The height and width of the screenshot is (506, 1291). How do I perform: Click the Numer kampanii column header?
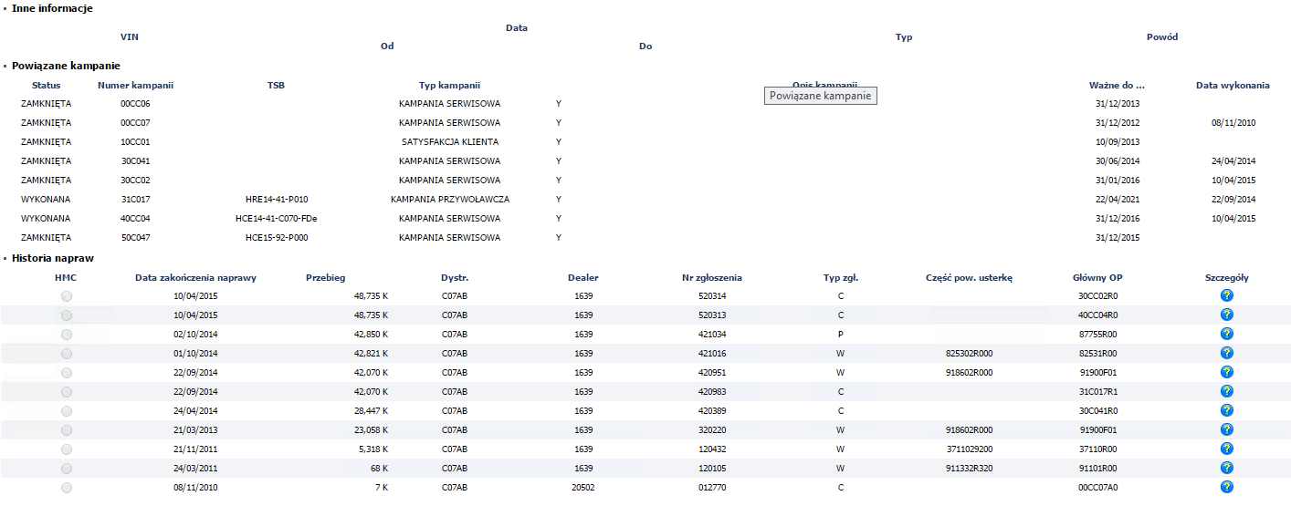tap(135, 85)
